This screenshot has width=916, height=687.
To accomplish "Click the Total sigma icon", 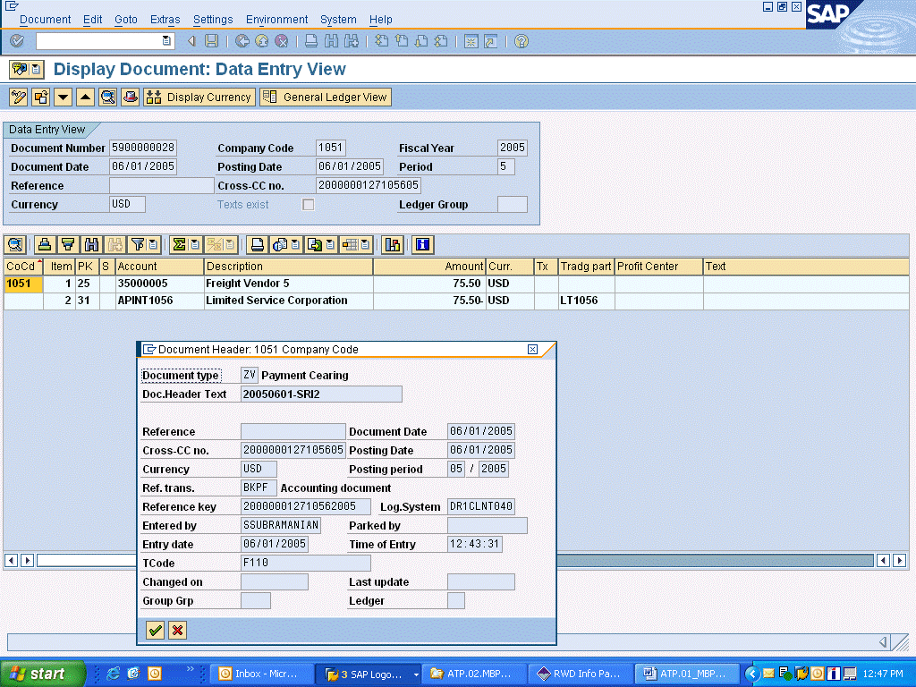I will [179, 245].
